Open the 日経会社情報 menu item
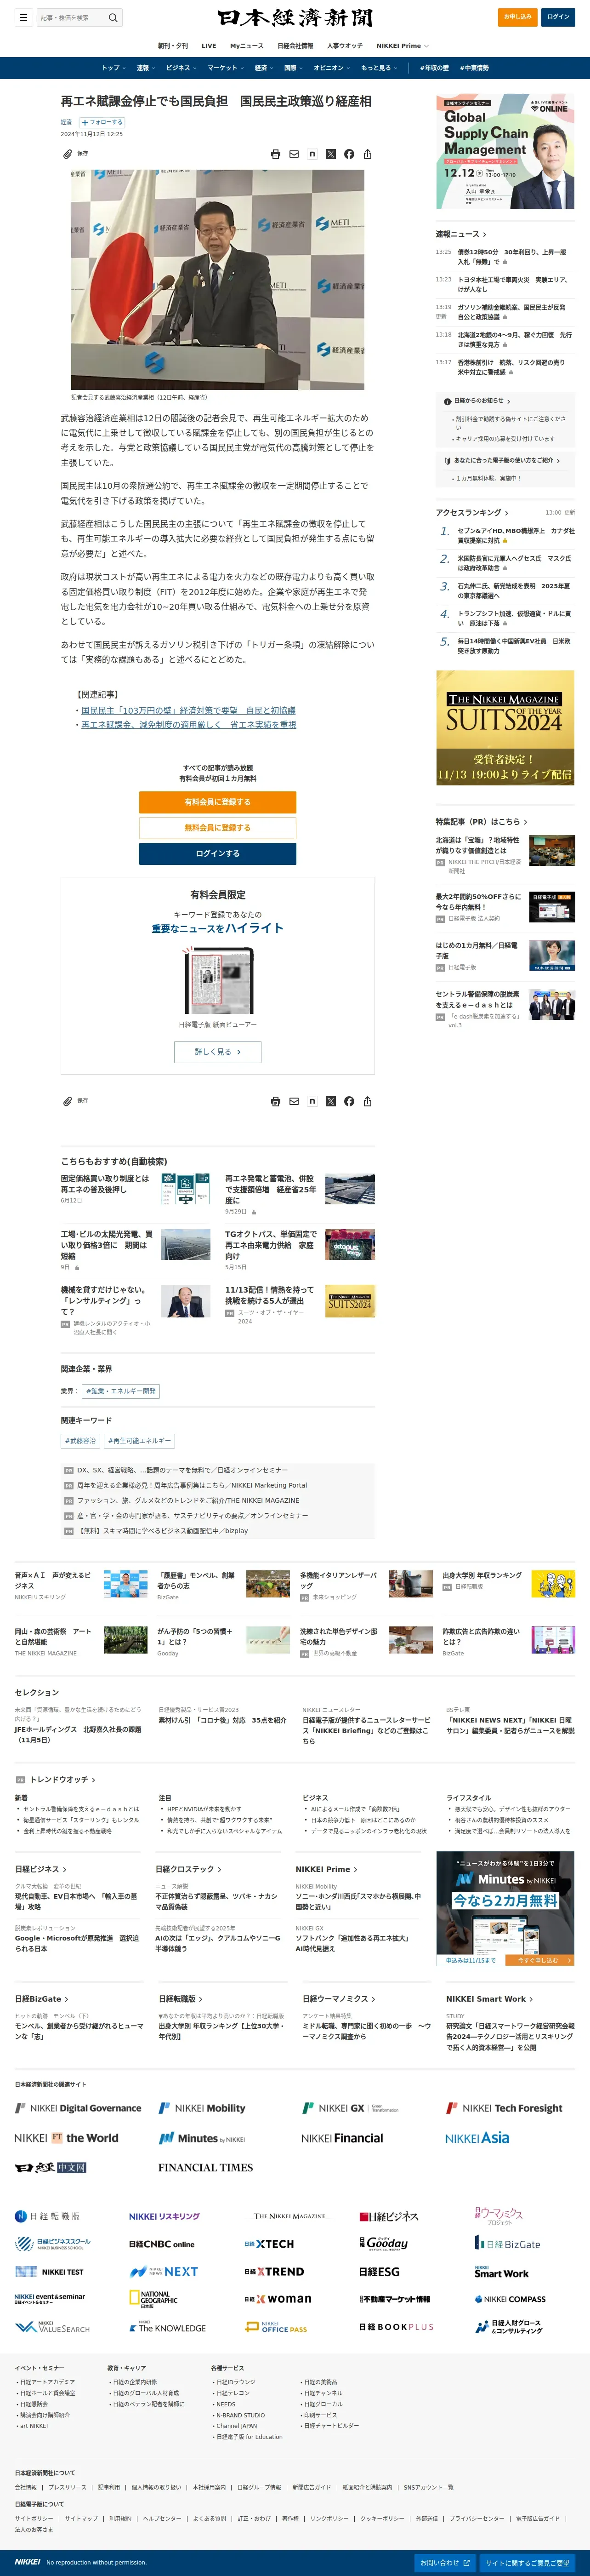590x2576 pixels. [x=295, y=46]
